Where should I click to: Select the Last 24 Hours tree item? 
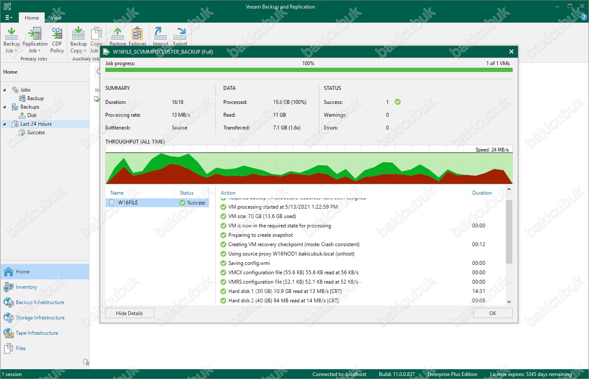click(36, 124)
